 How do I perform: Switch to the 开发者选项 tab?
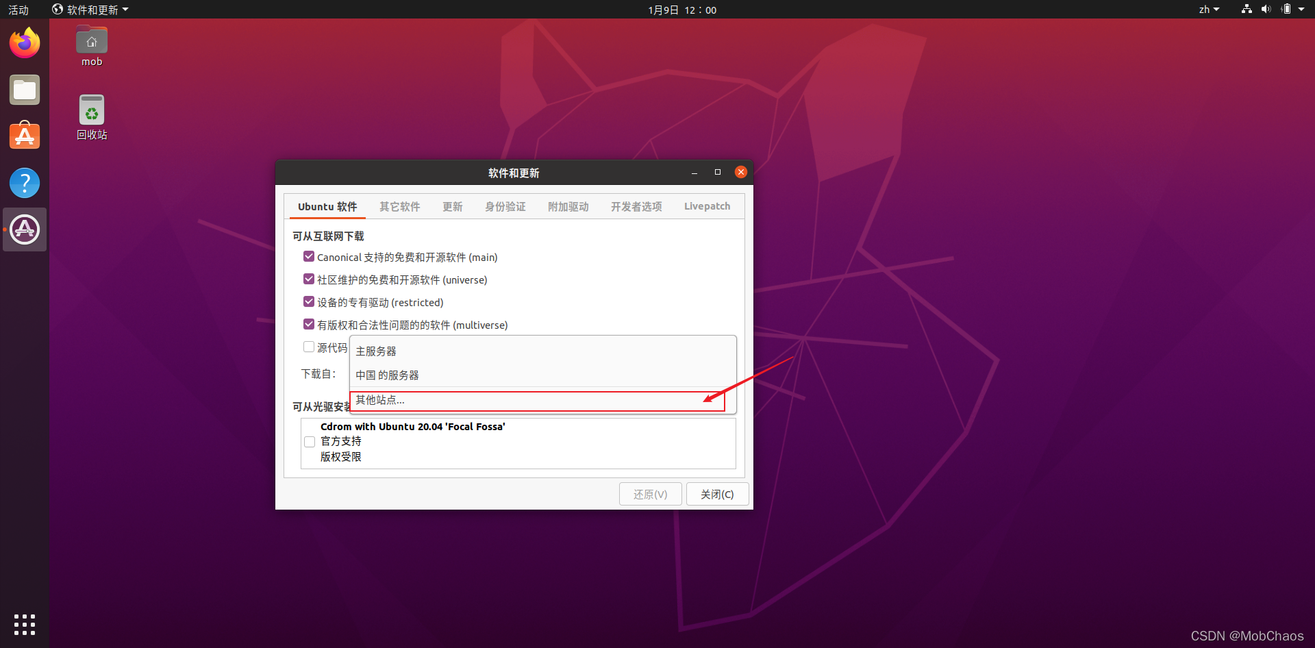(636, 206)
